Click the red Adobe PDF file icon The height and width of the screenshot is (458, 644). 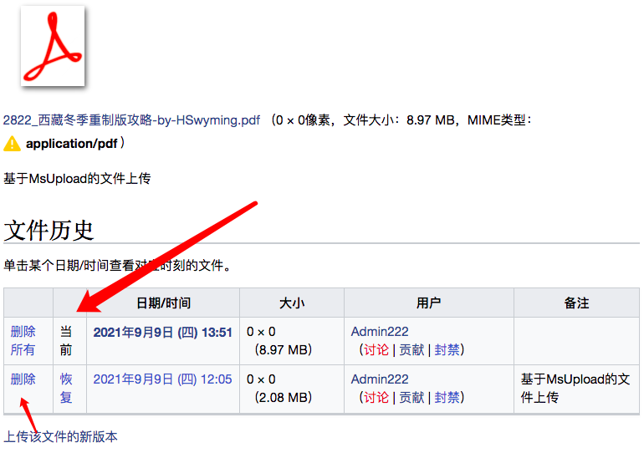tap(53, 46)
